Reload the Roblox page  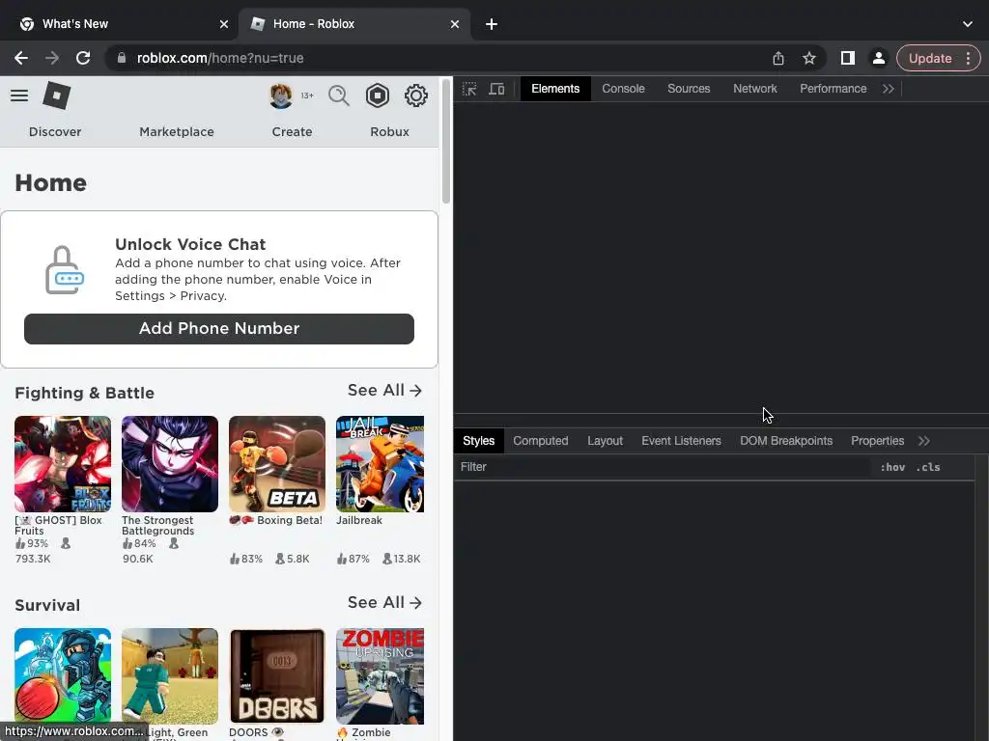click(83, 58)
